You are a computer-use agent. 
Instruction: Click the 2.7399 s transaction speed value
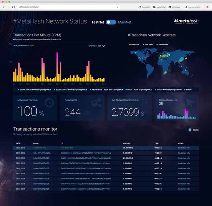[x=128, y=112]
